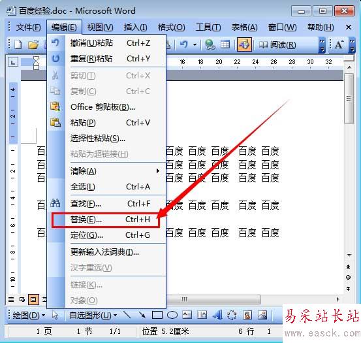Select 全选(L) menu entry
The image size is (361, 343).
click(106, 187)
